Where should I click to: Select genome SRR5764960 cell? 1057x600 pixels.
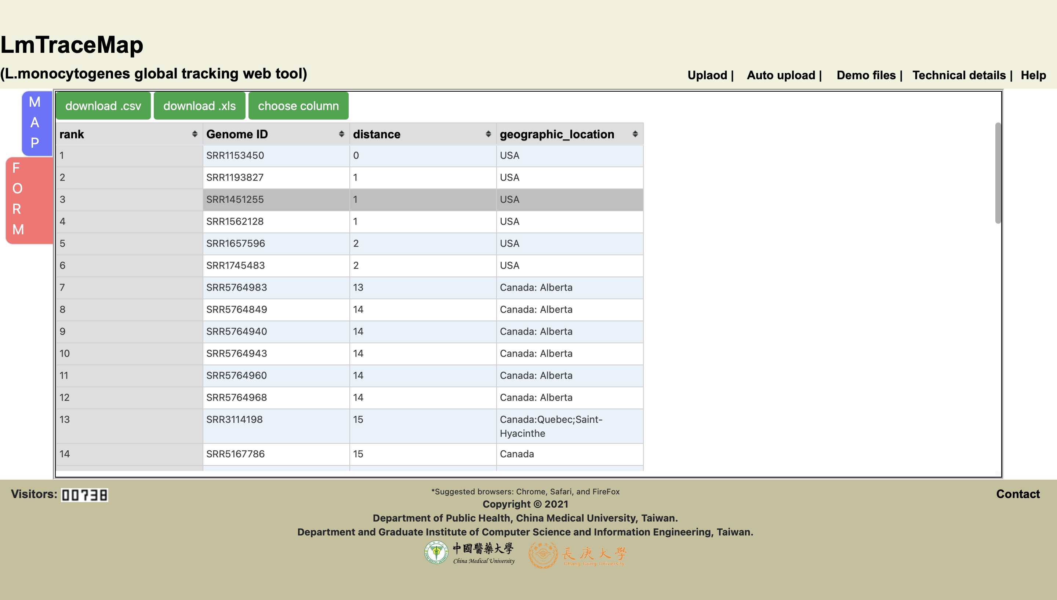(276, 376)
